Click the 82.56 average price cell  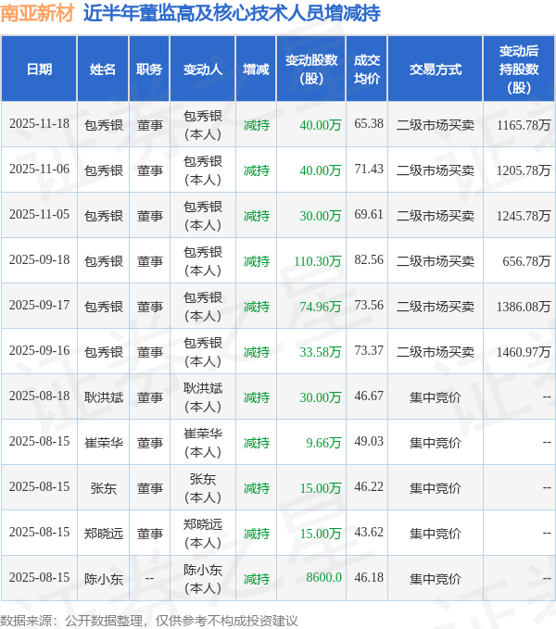pos(369,260)
